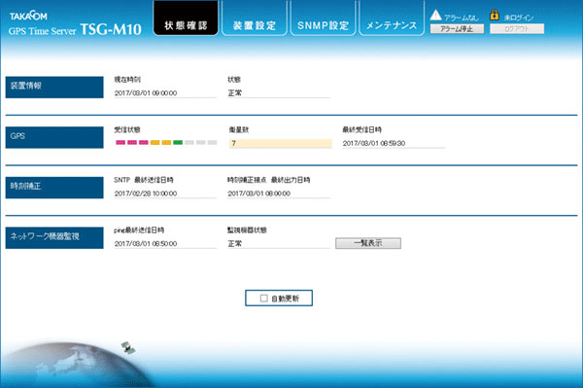583x388 pixels.
Task: Click the login padlock icon
Action: pos(495,15)
